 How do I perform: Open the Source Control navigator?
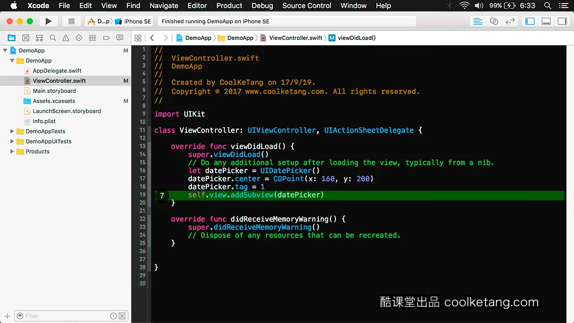coord(26,38)
